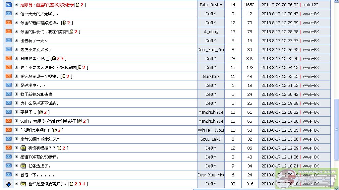Go to page 3 of '只限倾国红包a_a'

(62, 59)
